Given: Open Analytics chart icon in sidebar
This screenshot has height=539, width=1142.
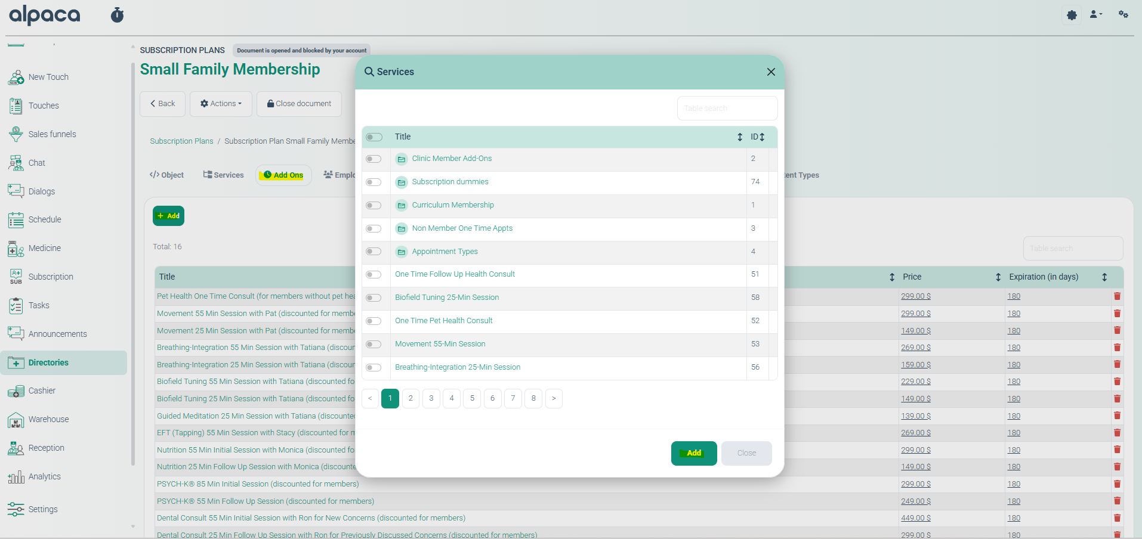Looking at the screenshot, I should coord(16,477).
